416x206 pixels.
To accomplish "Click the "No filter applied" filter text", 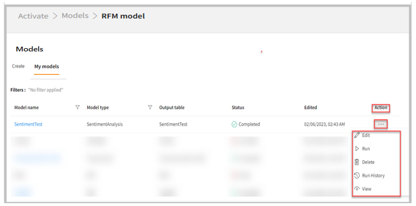I will click(46, 90).
